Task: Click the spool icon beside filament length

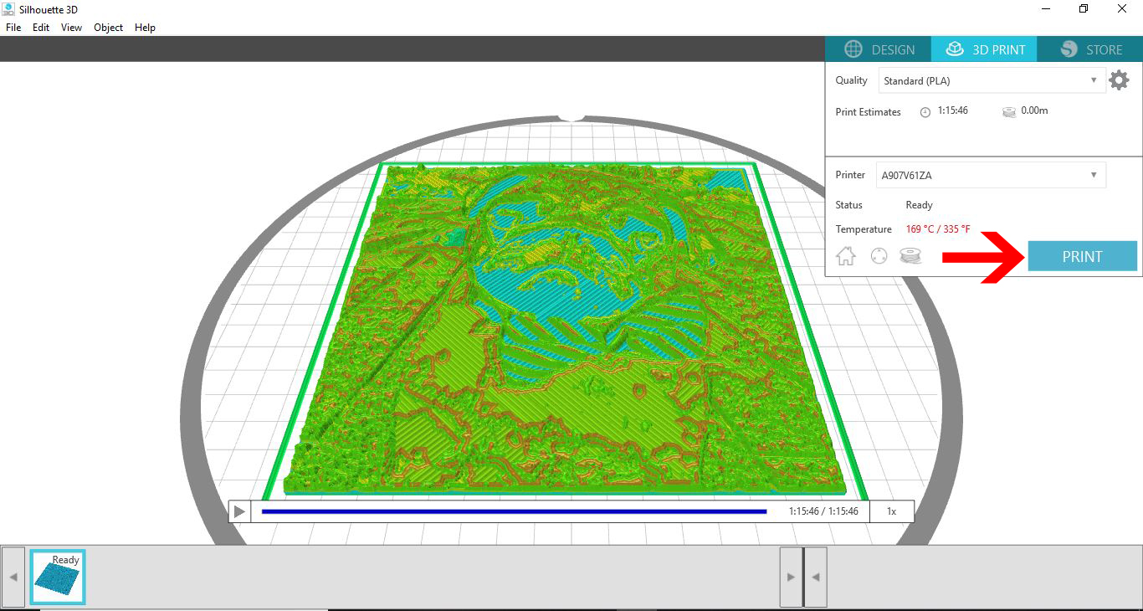Action: point(1009,111)
